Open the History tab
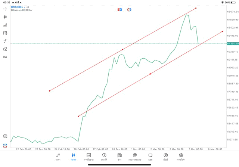 pos(104,156)
